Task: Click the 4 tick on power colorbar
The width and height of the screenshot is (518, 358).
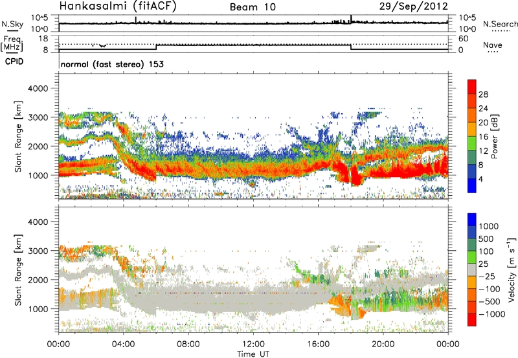Action: (481, 180)
